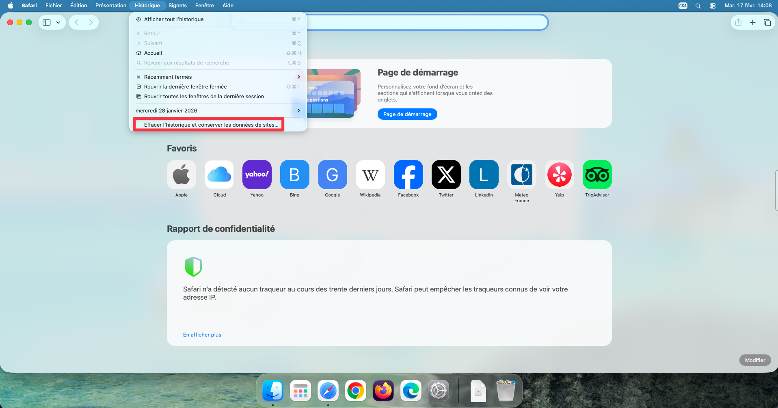The width and height of the screenshot is (778, 408).
Task: Open the Safari application menu
Action: 29,5
